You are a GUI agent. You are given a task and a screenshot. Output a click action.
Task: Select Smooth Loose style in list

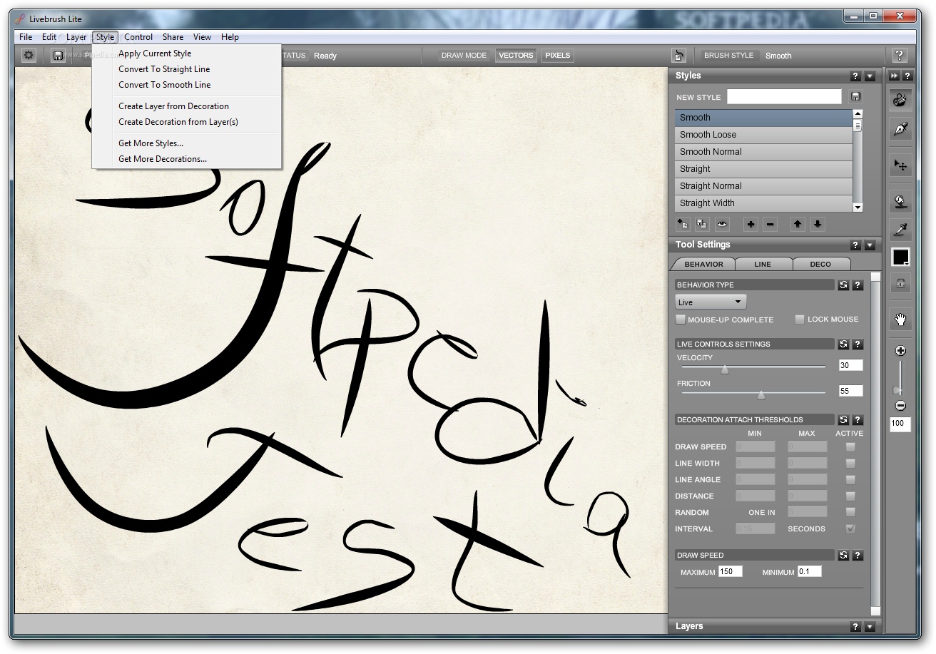763,135
